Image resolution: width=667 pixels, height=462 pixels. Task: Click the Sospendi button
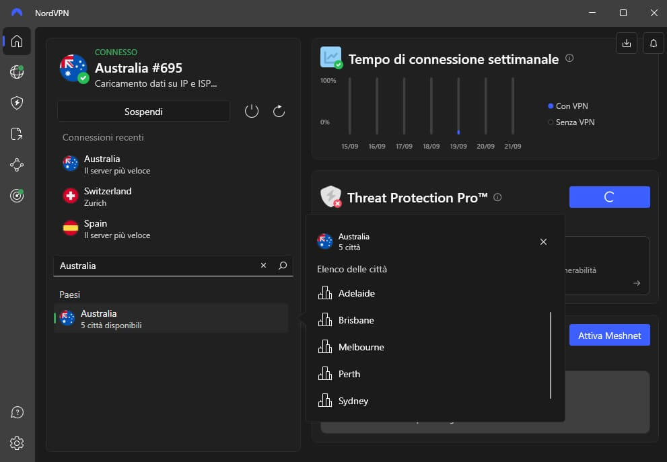tap(143, 112)
